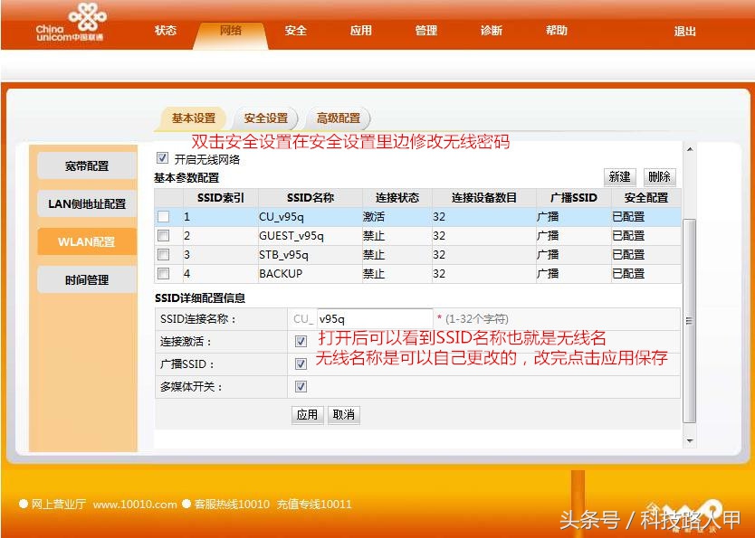The width and height of the screenshot is (755, 538).
Task: Open the 诊断 (Diagnostics) menu
Action: point(491,30)
